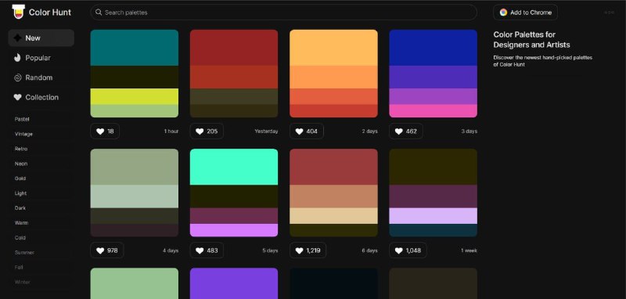Image resolution: width=626 pixels, height=299 pixels.
Task: Open the Winter tag
Action: click(23, 282)
